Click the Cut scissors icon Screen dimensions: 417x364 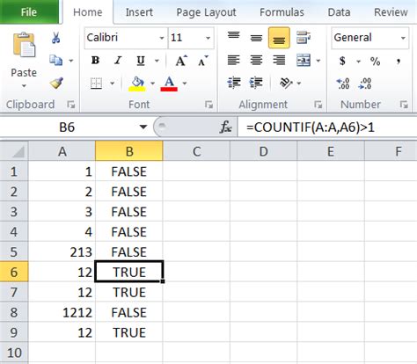click(x=55, y=38)
